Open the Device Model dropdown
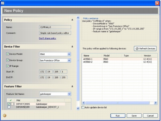Viewport: 161px width, 121px height. coord(69,54)
